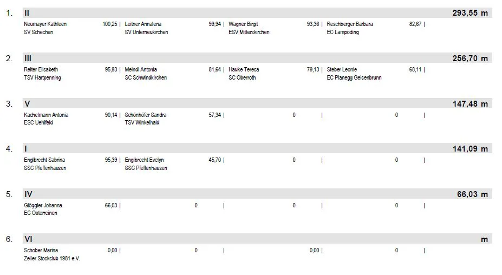This screenshot has width=502, height=275.
Task: Select Glöggler Johanna's name
Action: click(43, 205)
